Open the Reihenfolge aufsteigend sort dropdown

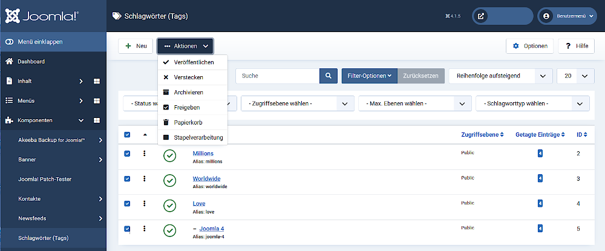500,76
